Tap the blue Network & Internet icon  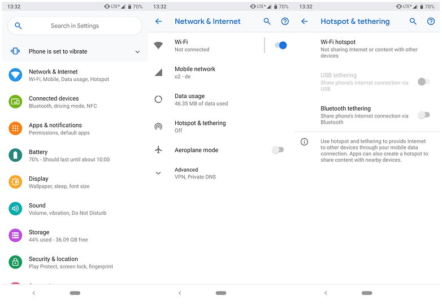coord(15,75)
